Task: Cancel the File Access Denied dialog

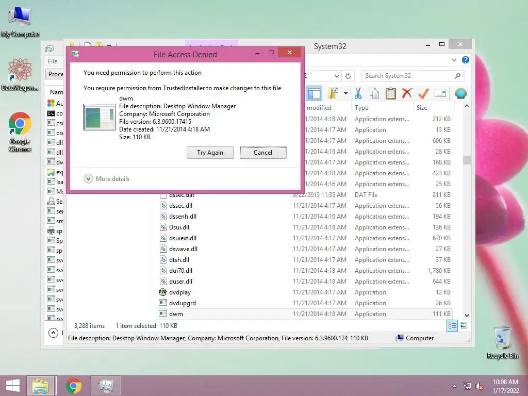Action: coord(263,153)
